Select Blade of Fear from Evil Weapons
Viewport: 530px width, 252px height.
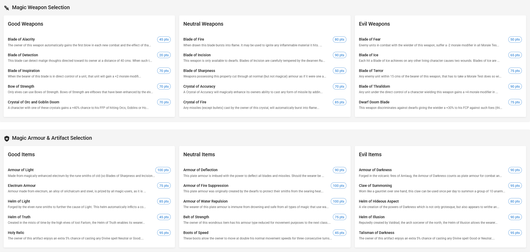click(369, 39)
